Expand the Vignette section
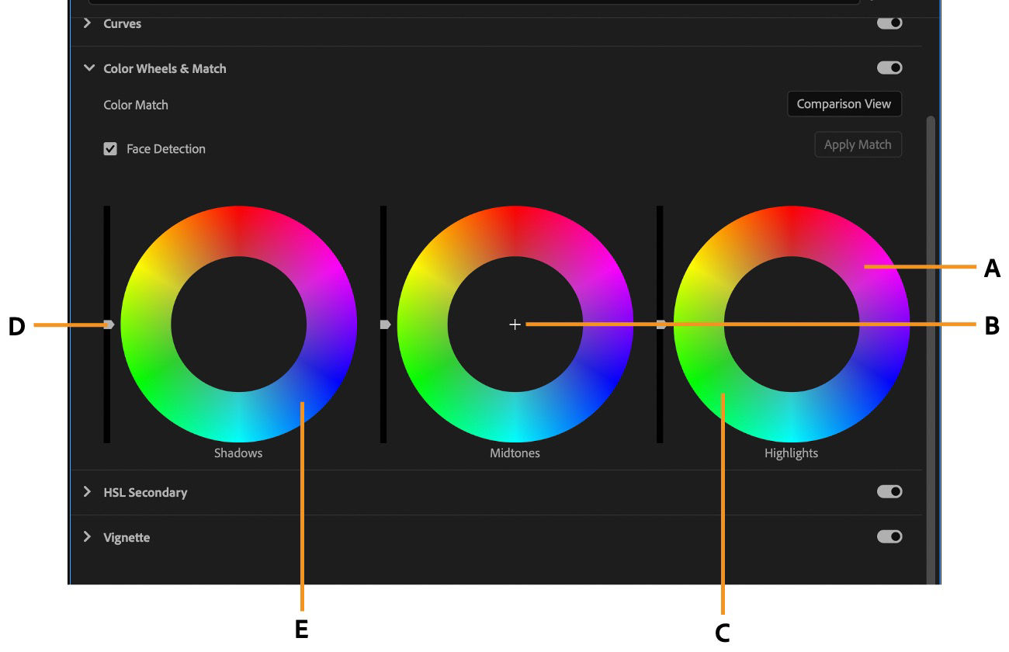This screenshot has width=1009, height=652. point(88,536)
